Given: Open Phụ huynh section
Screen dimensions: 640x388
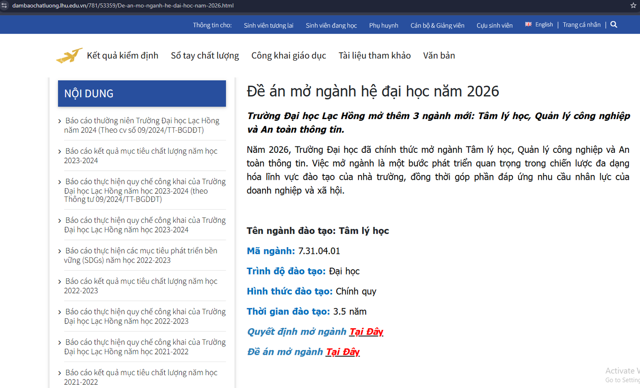Looking at the screenshot, I should coord(384,26).
